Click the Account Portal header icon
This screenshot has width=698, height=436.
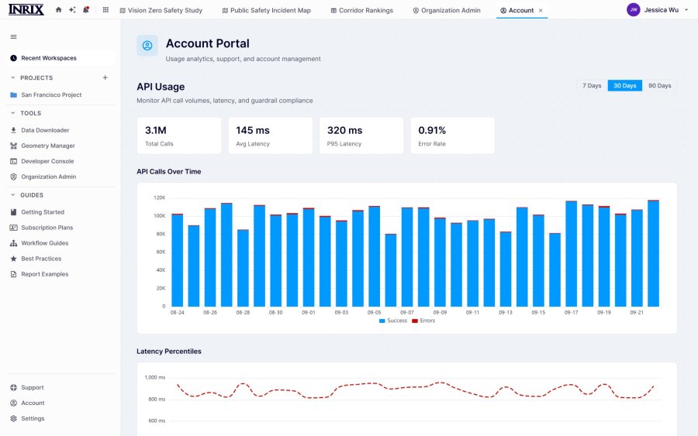pyautogui.click(x=147, y=46)
